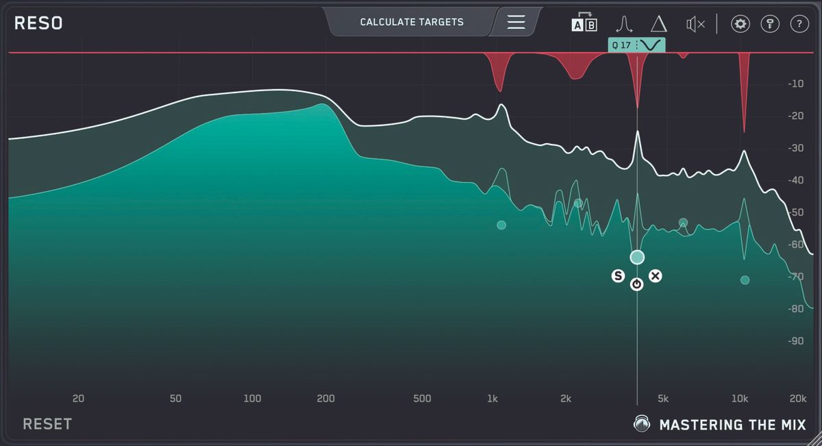The width and height of the screenshot is (822, 446).
Task: Click the delta difference listening icon
Action: pos(658,23)
